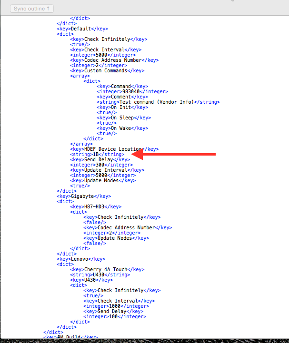Click the first integer 5000 value line
The height and width of the screenshot is (343, 289).
[103, 55]
